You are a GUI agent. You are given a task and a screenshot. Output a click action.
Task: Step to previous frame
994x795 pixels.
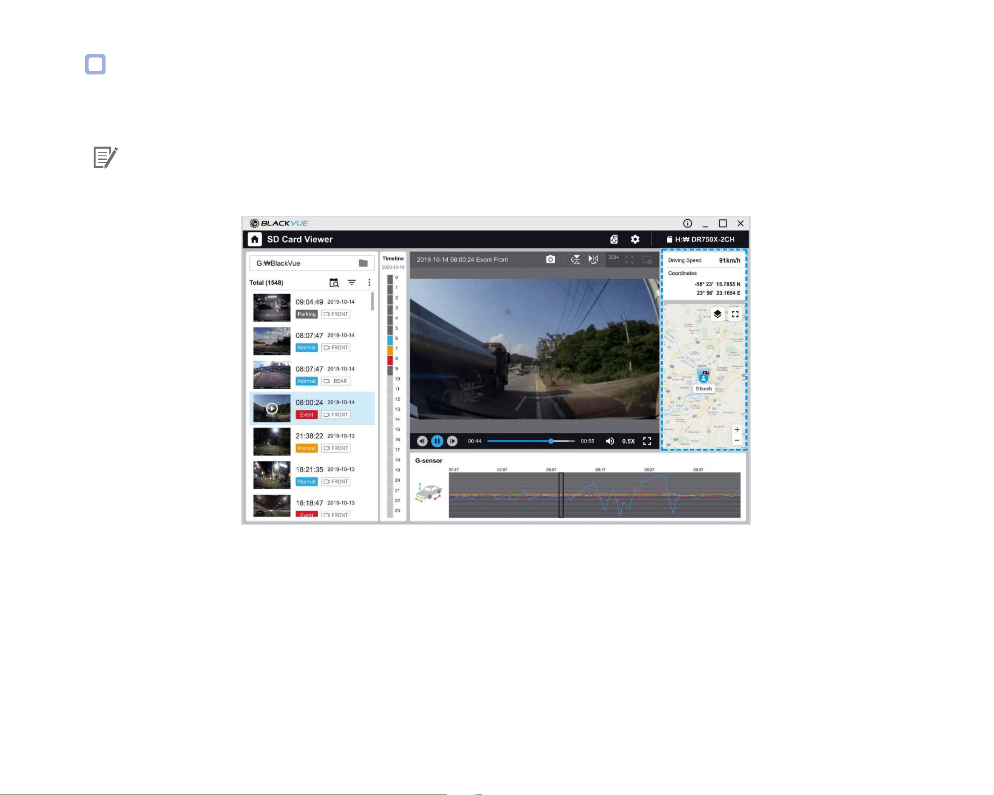point(422,441)
